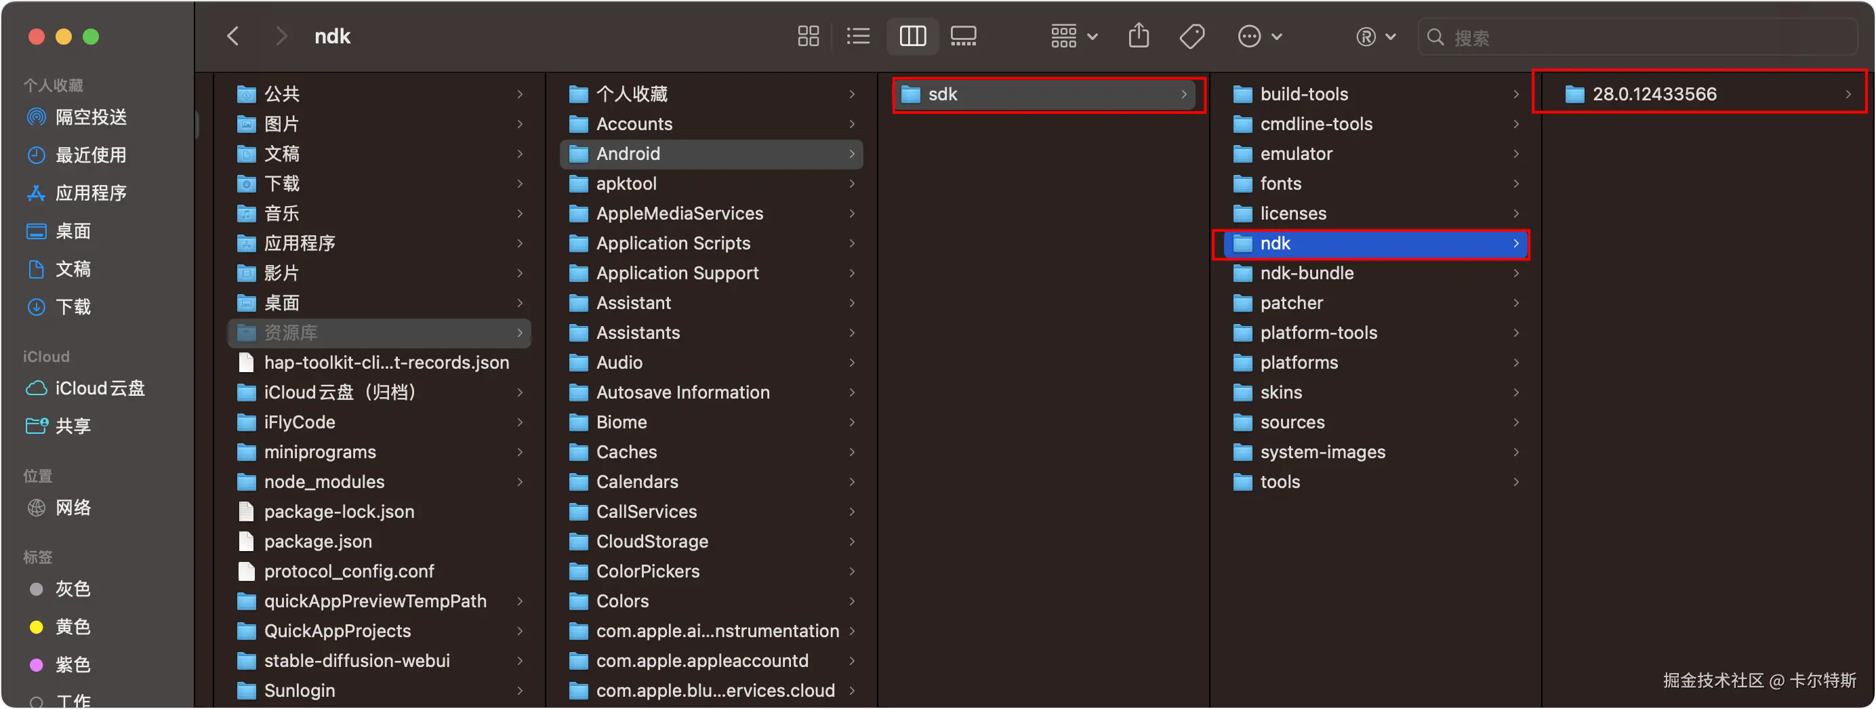Open Downloads (下载) in the sidebar
The image size is (1876, 709).
coord(58,307)
